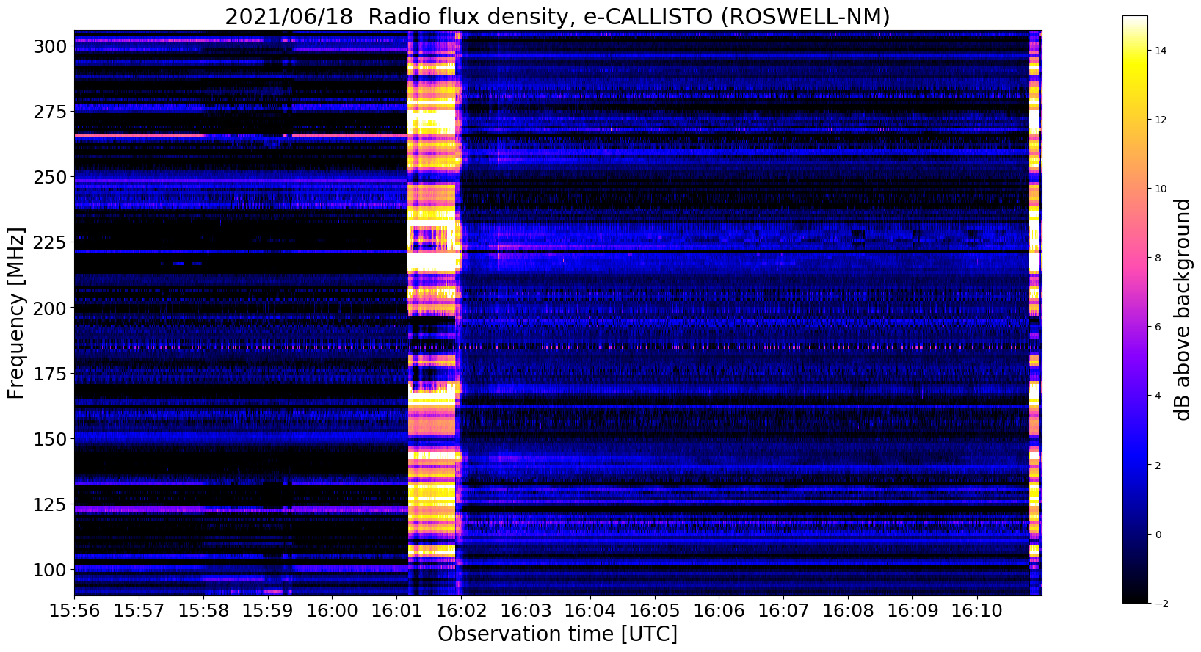Click the 15:58 time tick label
Image resolution: width=1201 pixels, height=652 pixels.
coord(203,611)
